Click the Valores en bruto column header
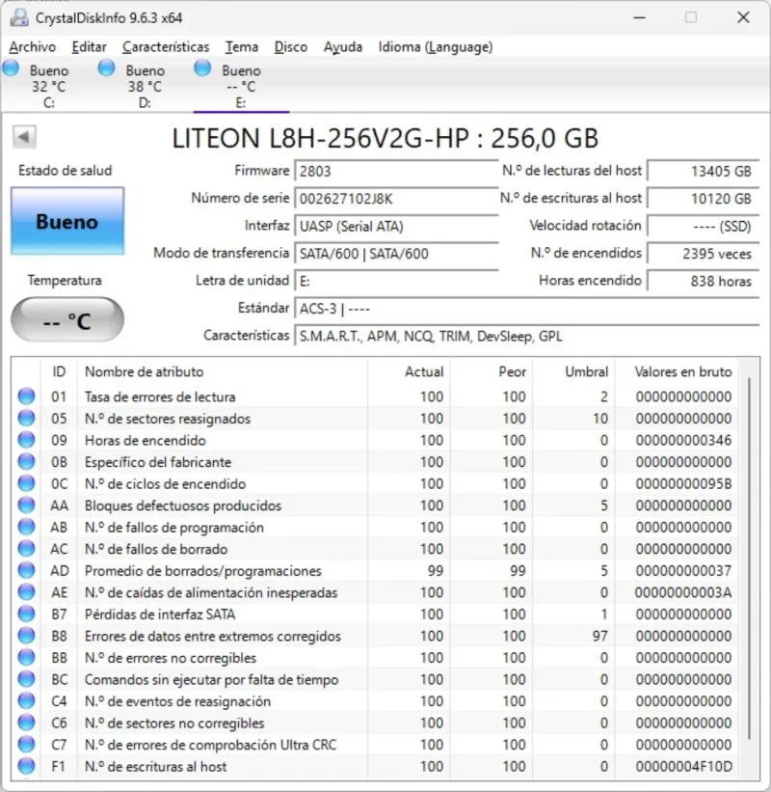Image resolution: width=771 pixels, height=792 pixels. click(678, 371)
